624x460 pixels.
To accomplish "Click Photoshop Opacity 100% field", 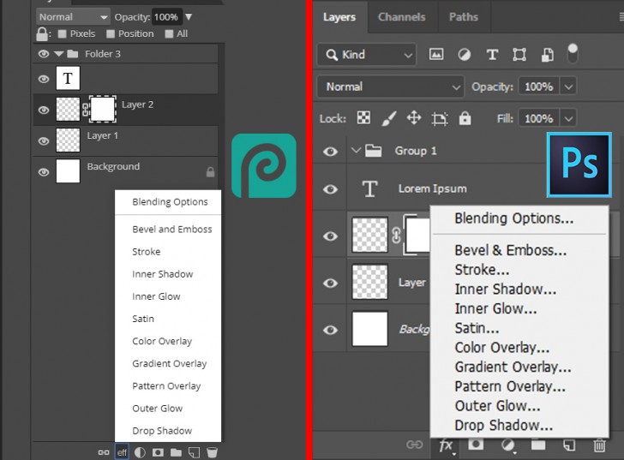I will pos(539,87).
